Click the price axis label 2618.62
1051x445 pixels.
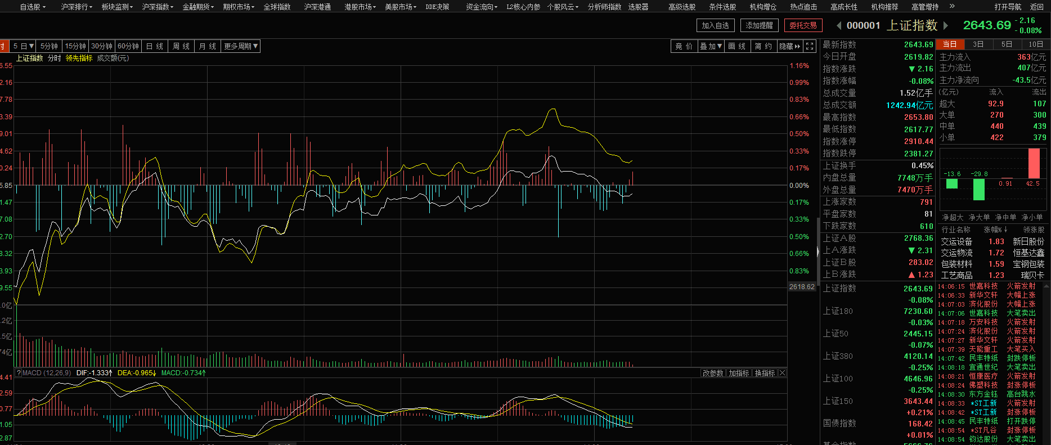pyautogui.click(x=802, y=286)
